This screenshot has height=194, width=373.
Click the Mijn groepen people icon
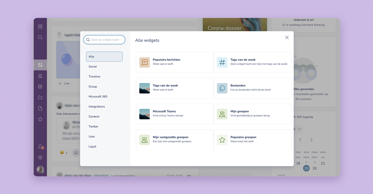click(222, 114)
